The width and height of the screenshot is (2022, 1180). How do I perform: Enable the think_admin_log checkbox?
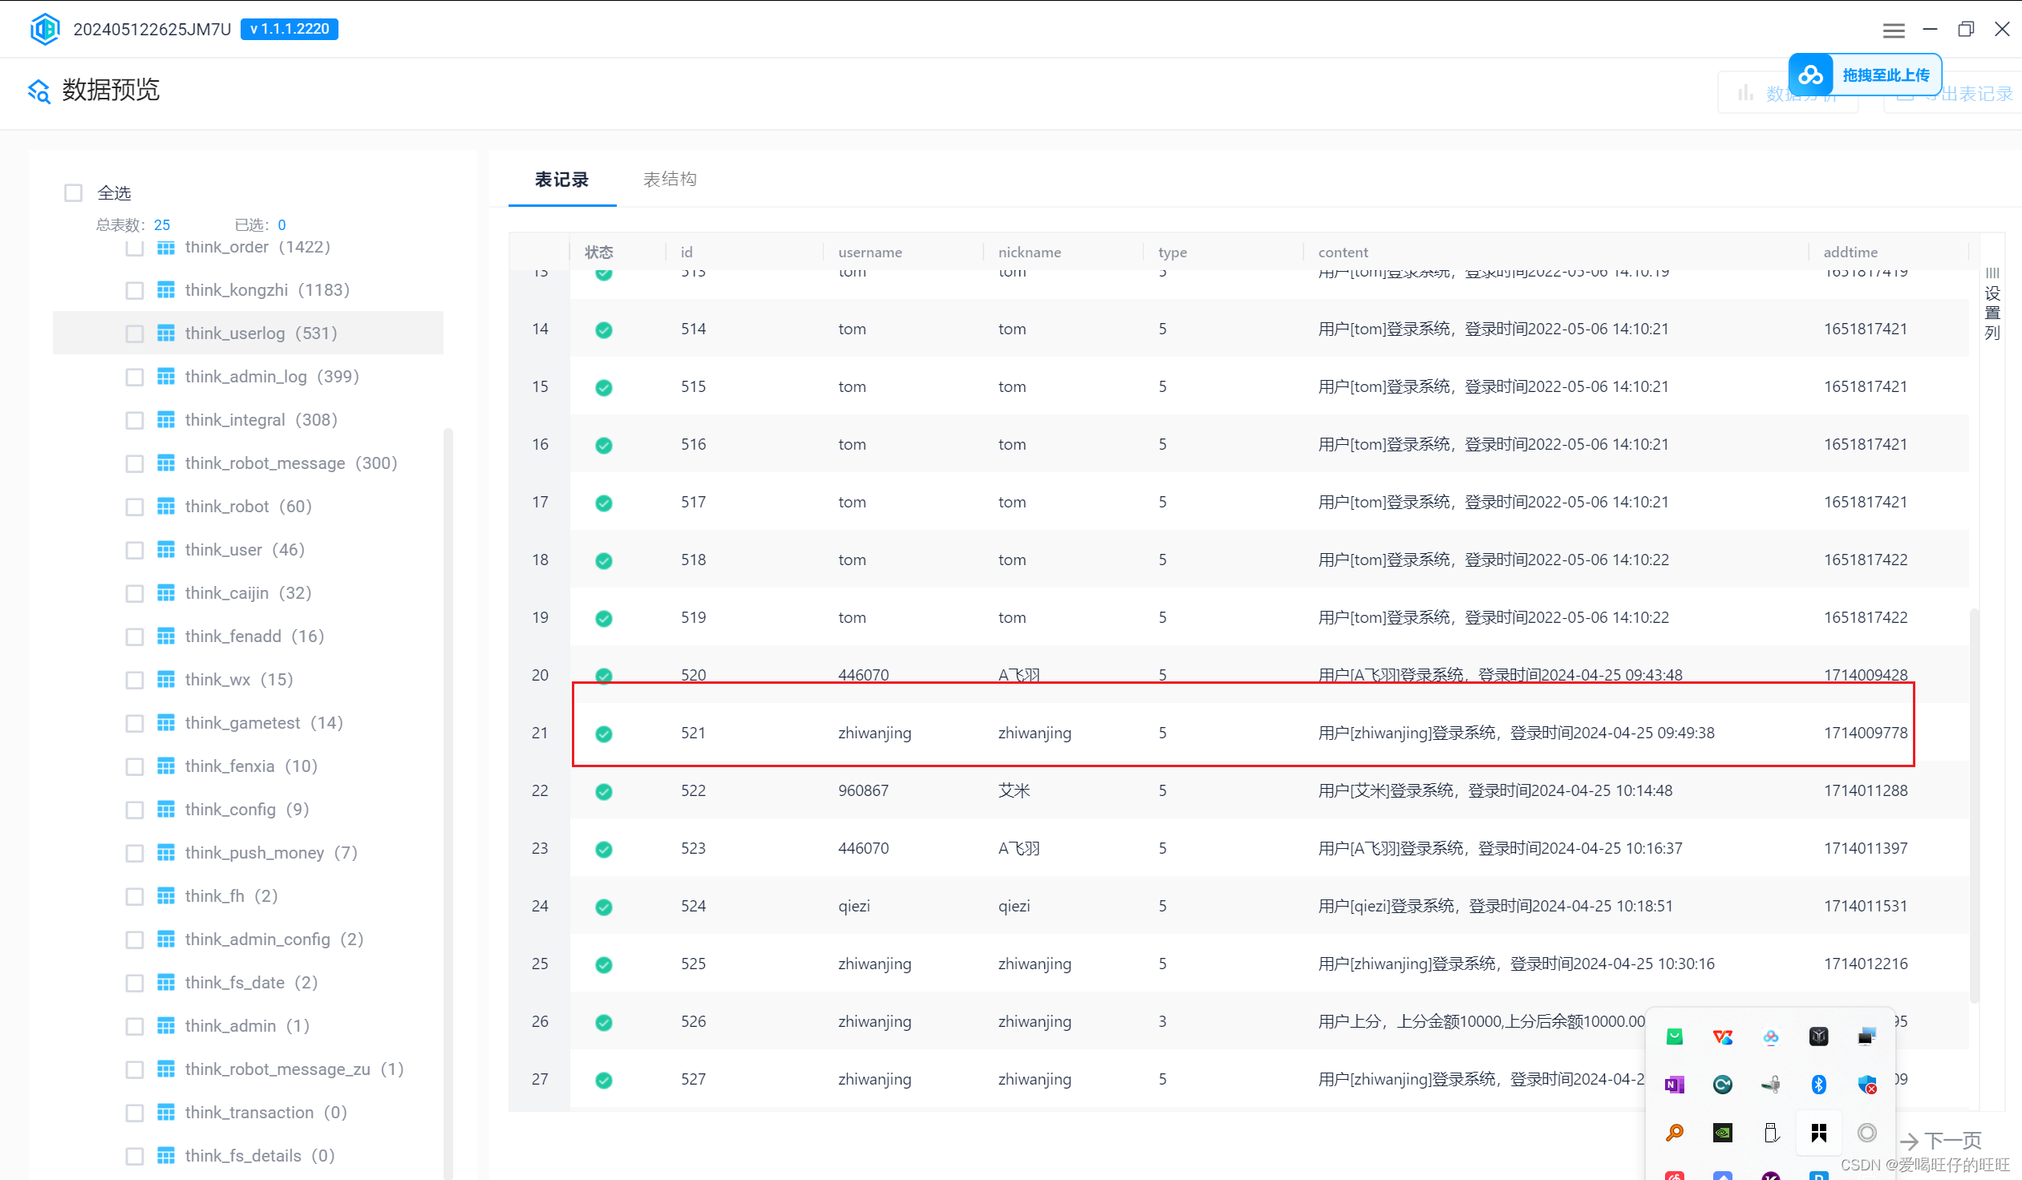click(x=135, y=377)
